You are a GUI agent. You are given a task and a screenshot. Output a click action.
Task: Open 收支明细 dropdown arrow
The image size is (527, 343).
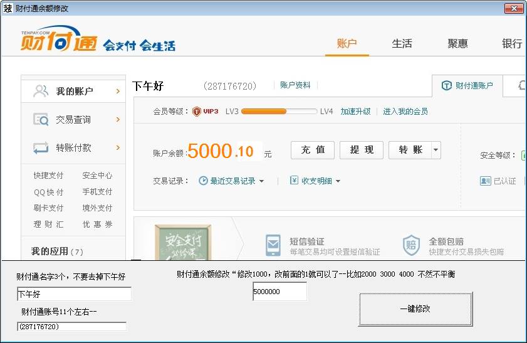click(x=338, y=181)
